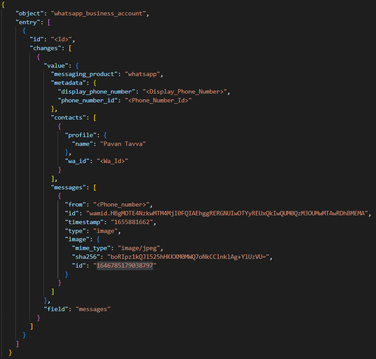The width and height of the screenshot is (376, 359).
Task: Click the opening bracket after "contacts"
Action: click(x=95, y=118)
